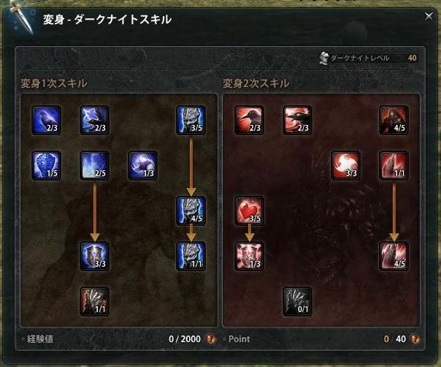
Task: Click the blue knight skill 4/5
Action: tap(191, 211)
